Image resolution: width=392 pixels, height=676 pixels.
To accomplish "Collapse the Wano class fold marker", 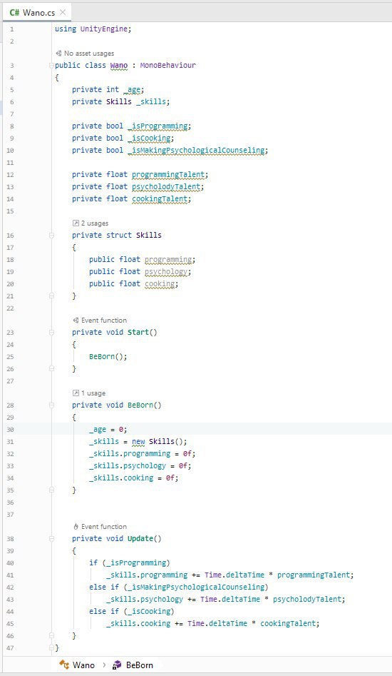I will [x=51, y=66].
